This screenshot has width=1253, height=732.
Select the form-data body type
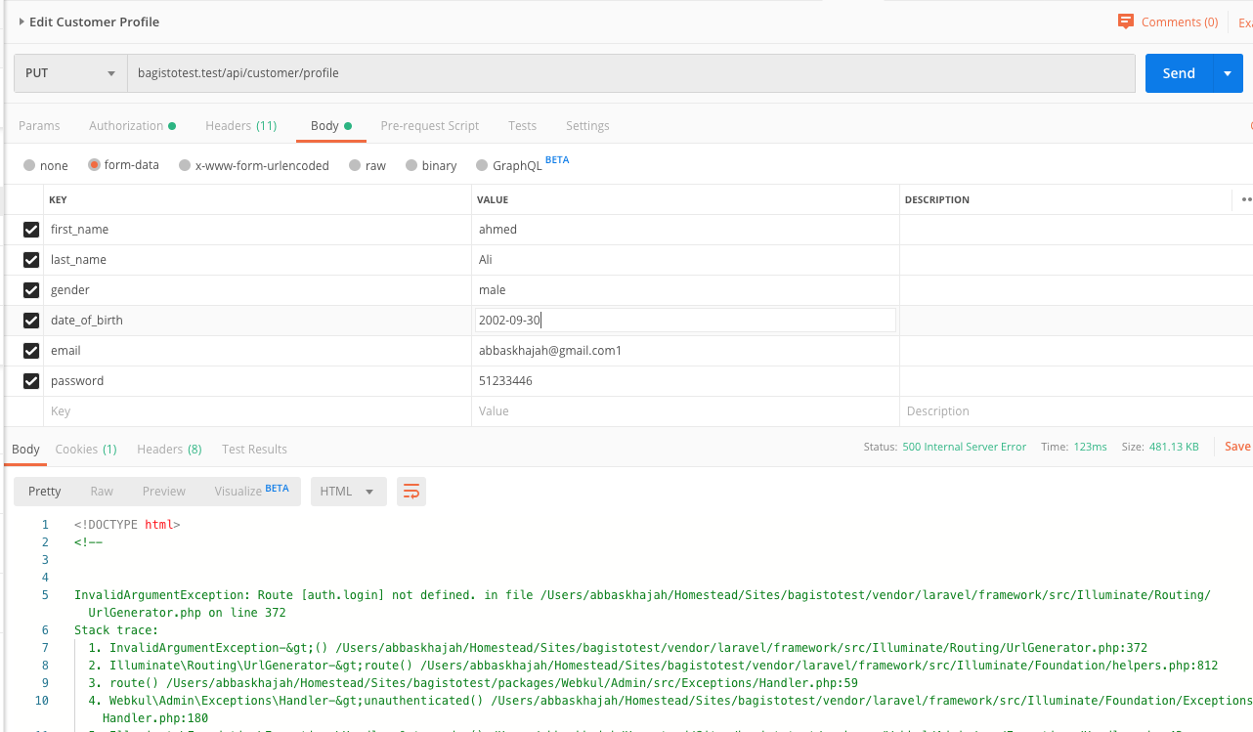(123, 165)
